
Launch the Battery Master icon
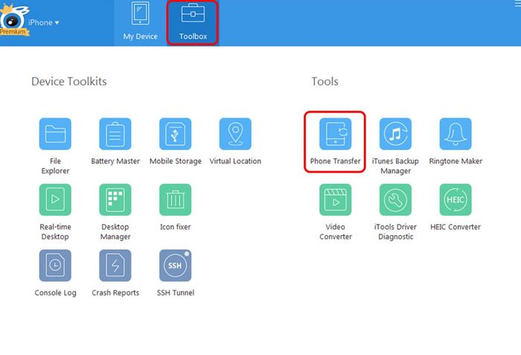(x=115, y=134)
